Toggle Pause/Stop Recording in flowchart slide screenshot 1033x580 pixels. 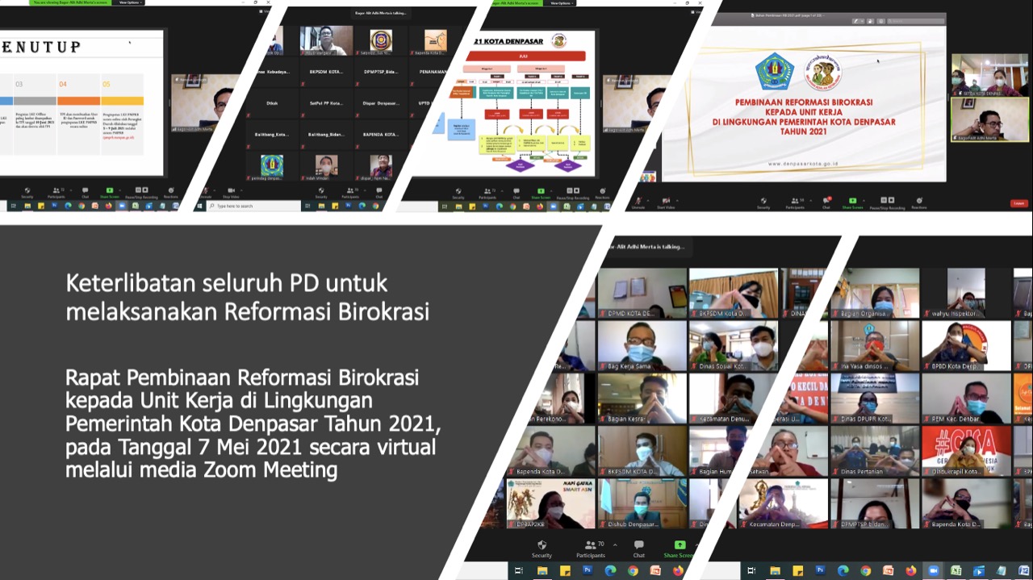pos(573,194)
